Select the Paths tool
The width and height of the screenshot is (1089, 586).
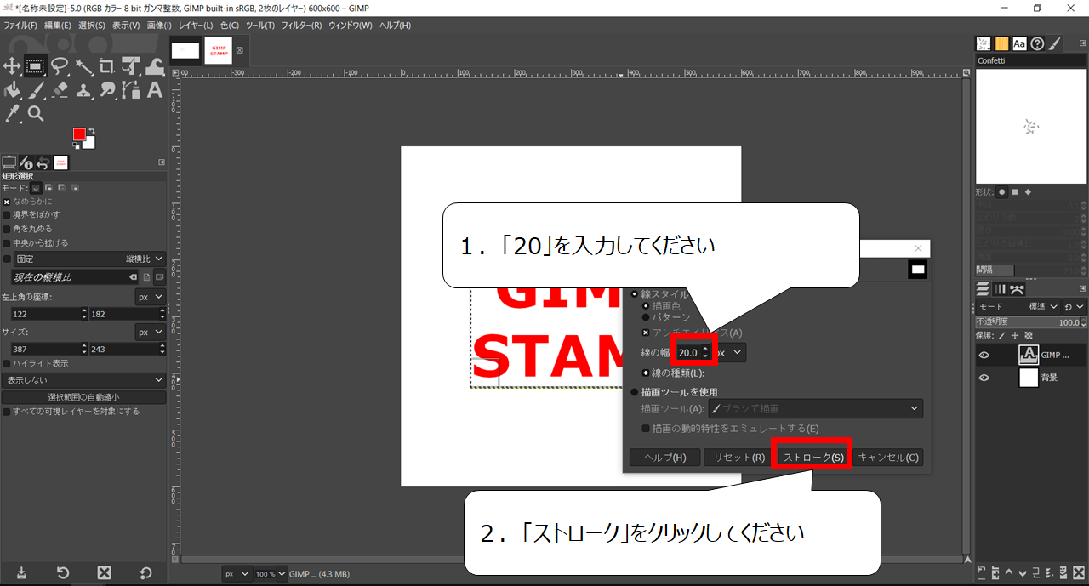point(131,89)
